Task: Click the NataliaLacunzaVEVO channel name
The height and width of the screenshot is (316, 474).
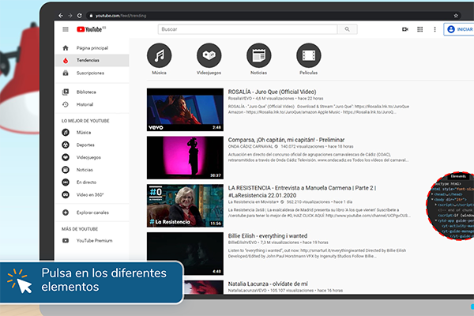Action: tap(247, 291)
